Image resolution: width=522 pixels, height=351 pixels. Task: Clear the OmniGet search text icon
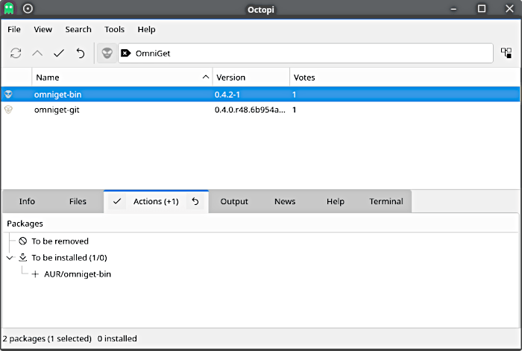(125, 53)
